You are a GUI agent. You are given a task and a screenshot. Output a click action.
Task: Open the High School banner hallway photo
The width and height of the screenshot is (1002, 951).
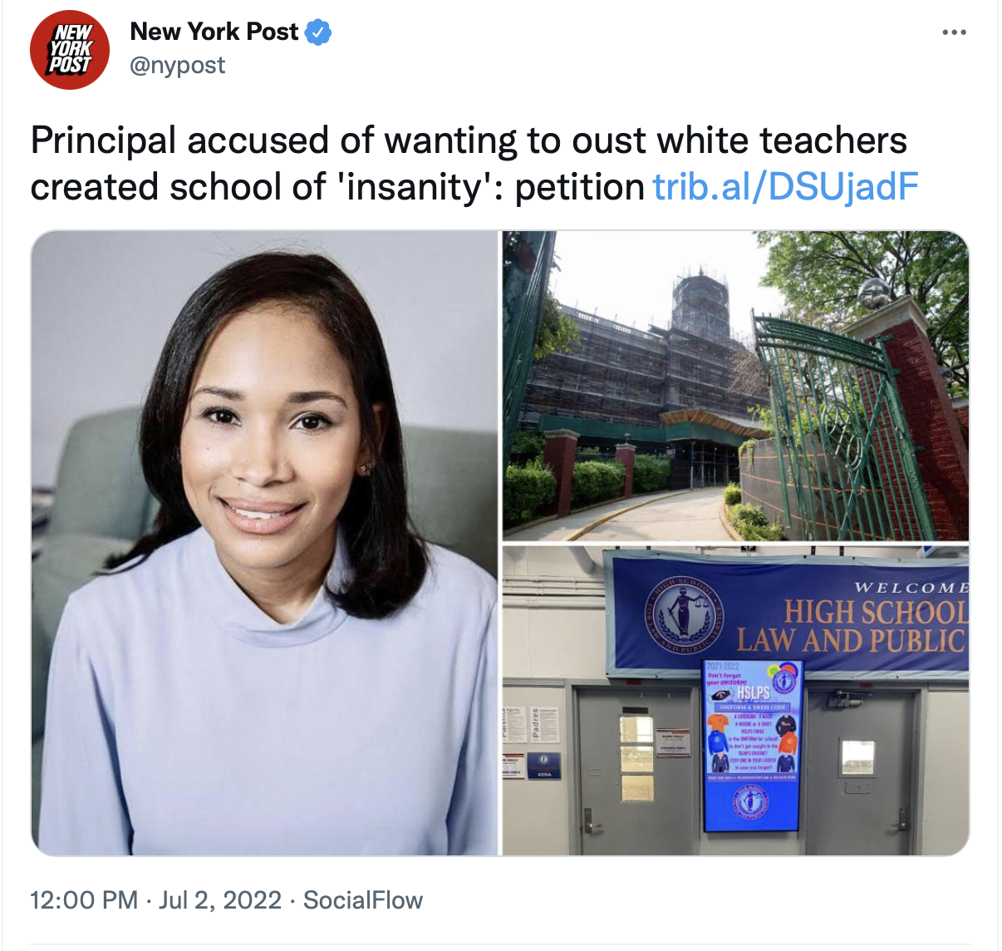735,701
